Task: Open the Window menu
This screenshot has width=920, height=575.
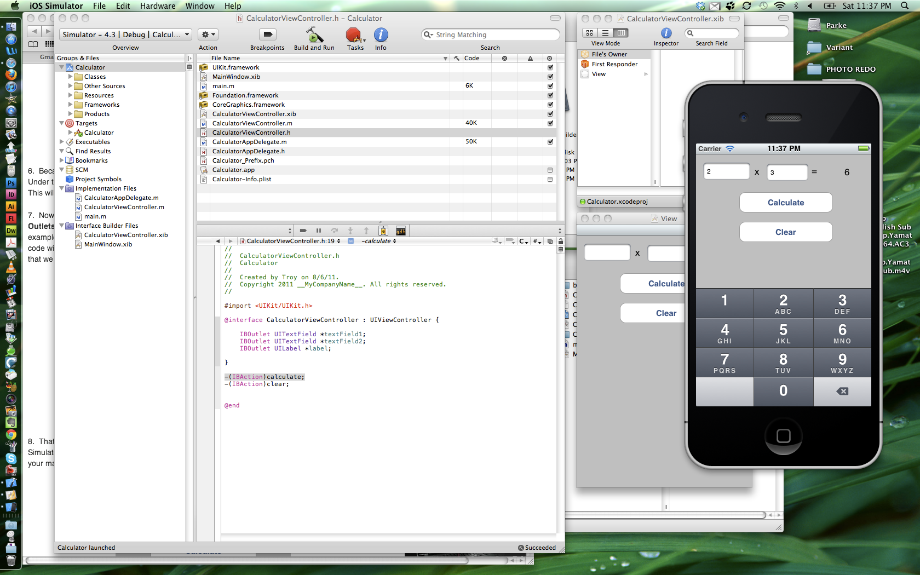Action: click(200, 5)
